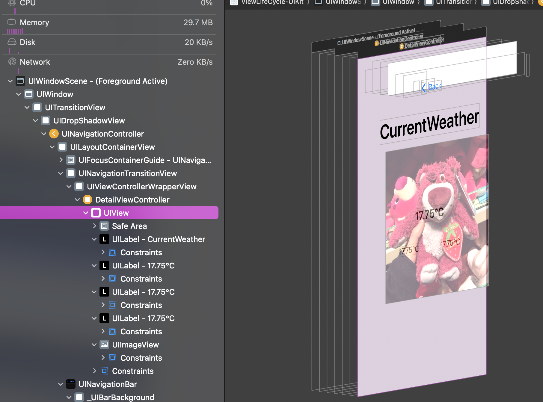
Task: Click the Back button in 3D view
Action: (x=432, y=87)
